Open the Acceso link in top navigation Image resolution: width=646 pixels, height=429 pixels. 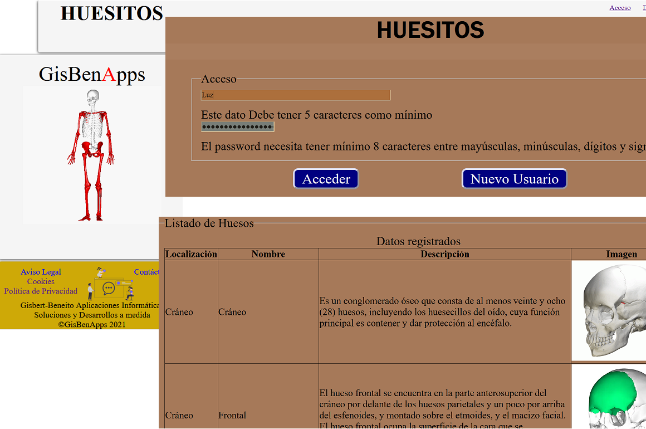[x=620, y=8]
